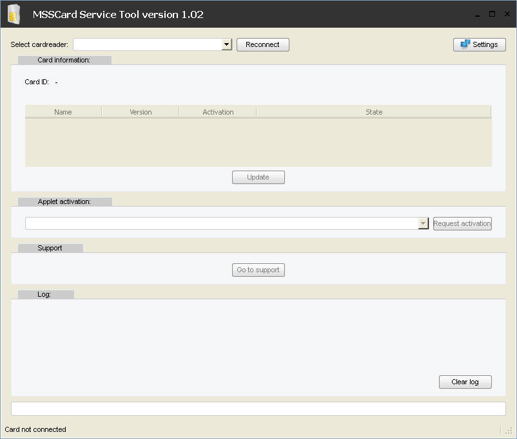Click the Support section label
The height and width of the screenshot is (439, 517).
click(x=50, y=248)
